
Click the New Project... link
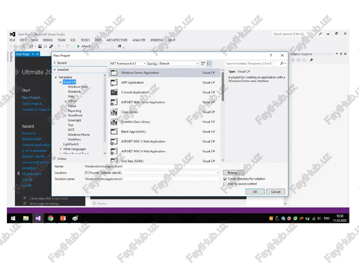pyautogui.click(x=32, y=98)
